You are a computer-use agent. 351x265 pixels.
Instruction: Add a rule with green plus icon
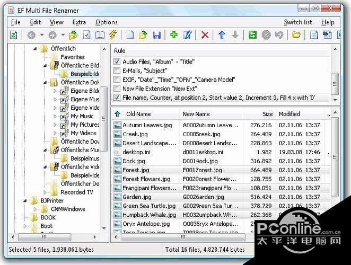pyautogui.click(x=174, y=34)
